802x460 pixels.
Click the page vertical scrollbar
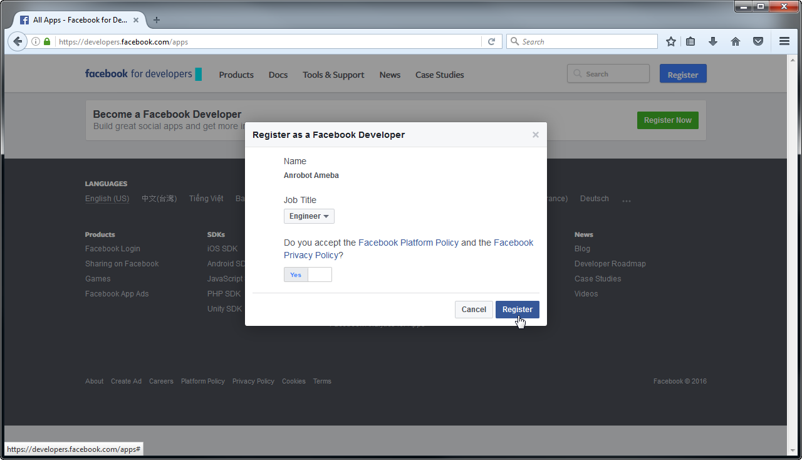point(792,254)
